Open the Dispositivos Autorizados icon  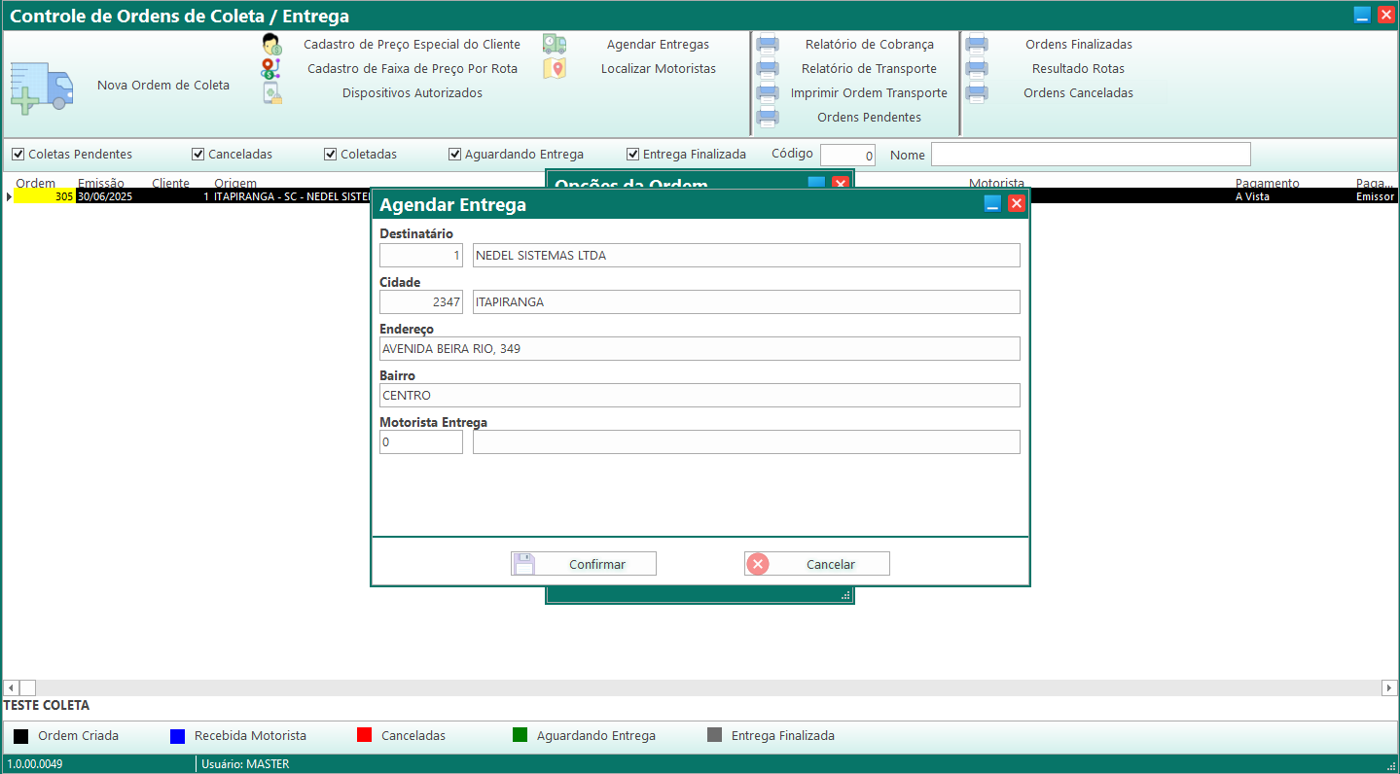271,93
